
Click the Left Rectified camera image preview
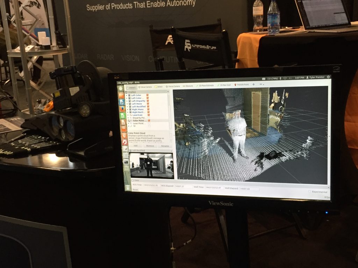(x=152, y=165)
